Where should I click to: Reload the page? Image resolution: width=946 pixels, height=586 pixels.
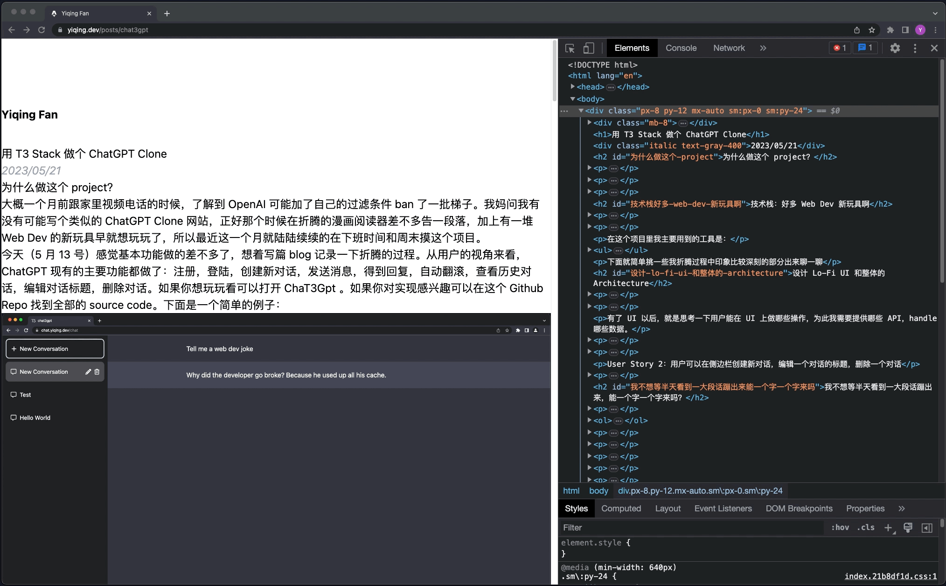point(42,30)
